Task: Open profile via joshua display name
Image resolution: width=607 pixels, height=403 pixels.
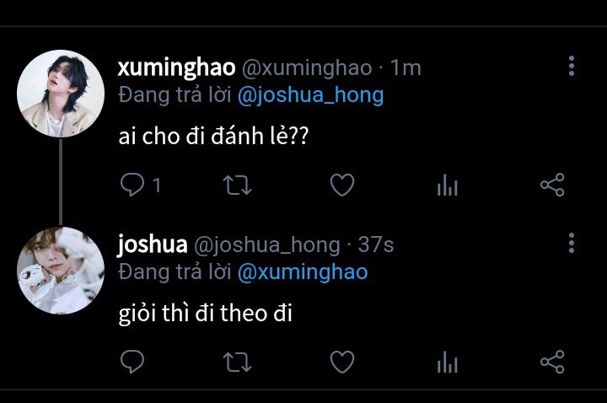Action: [153, 244]
